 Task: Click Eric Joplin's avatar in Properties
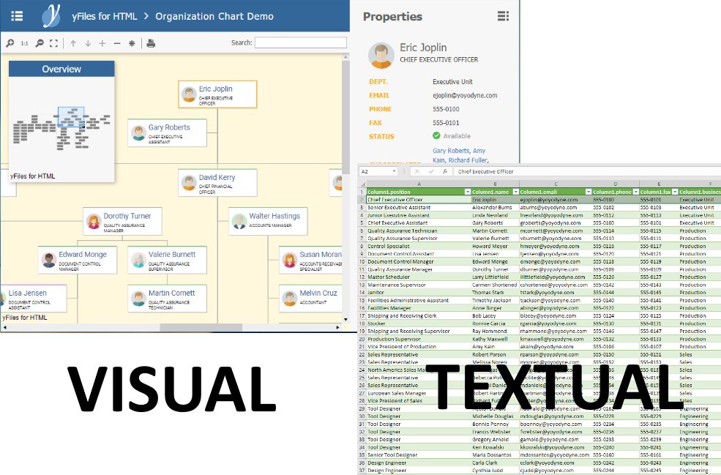pyautogui.click(x=381, y=55)
